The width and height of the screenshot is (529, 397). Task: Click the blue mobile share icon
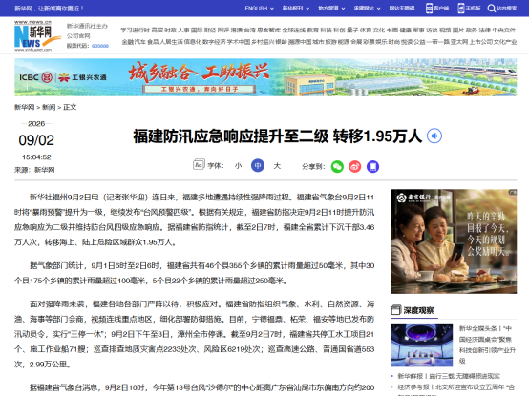(372, 166)
